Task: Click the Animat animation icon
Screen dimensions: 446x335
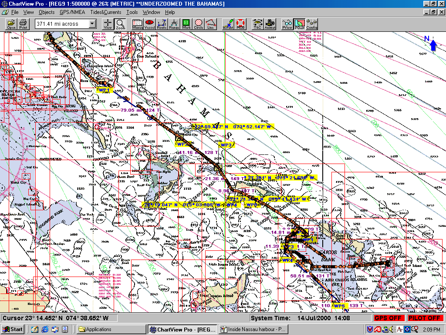Action: pyautogui.click(x=270, y=24)
